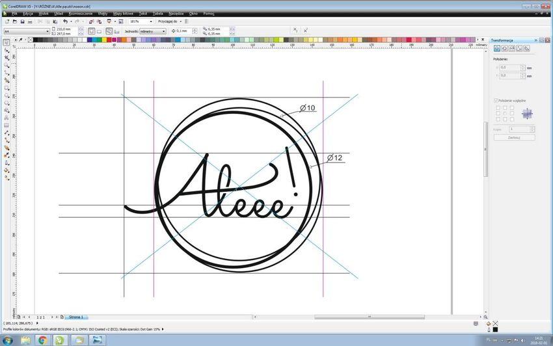553x346 pixels.
Task: Open the Plik menu
Action: pos(14,14)
